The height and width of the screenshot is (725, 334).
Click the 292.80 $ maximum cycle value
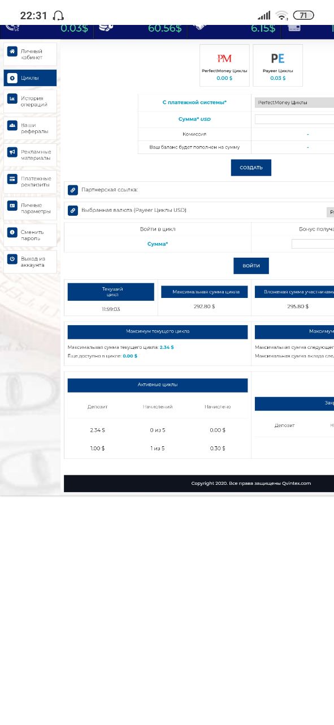[x=204, y=306]
